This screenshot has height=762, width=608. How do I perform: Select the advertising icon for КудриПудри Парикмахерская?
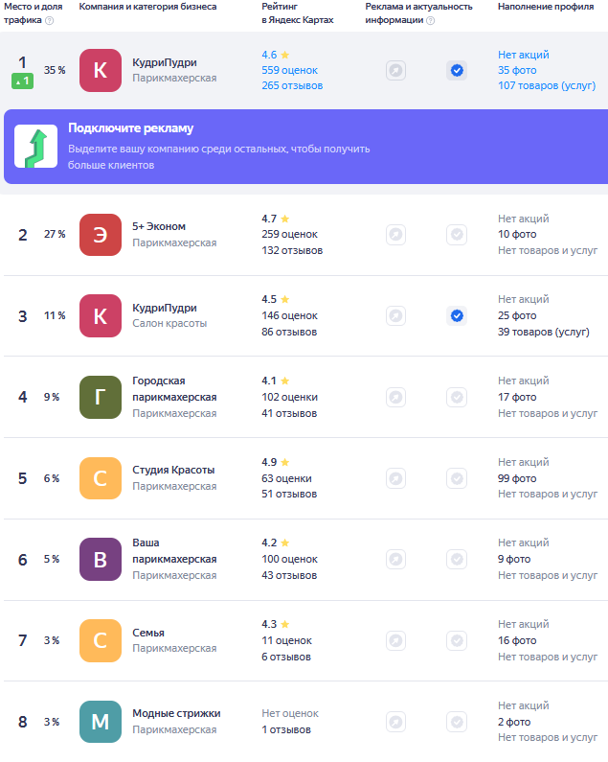(395, 71)
